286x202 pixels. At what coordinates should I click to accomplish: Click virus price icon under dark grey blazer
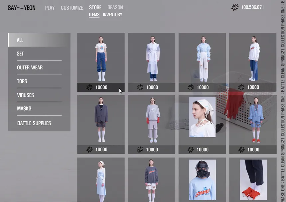coord(89,150)
